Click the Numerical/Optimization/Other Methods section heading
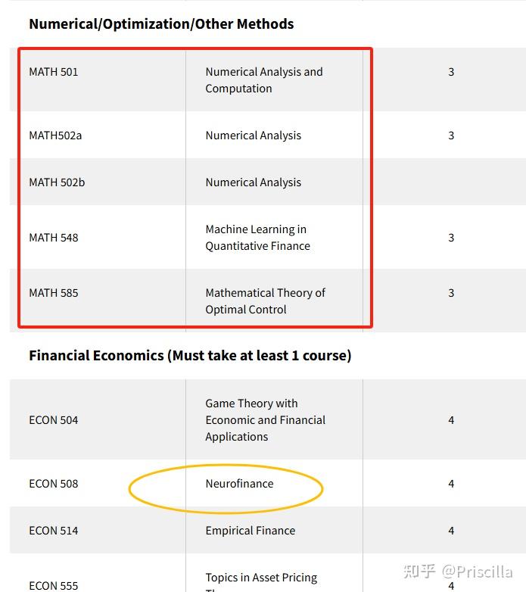The image size is (526, 592). click(x=161, y=23)
